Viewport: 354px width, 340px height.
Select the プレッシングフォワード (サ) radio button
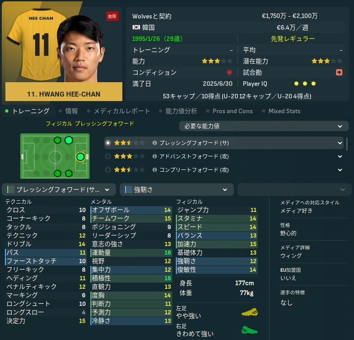click(x=108, y=143)
